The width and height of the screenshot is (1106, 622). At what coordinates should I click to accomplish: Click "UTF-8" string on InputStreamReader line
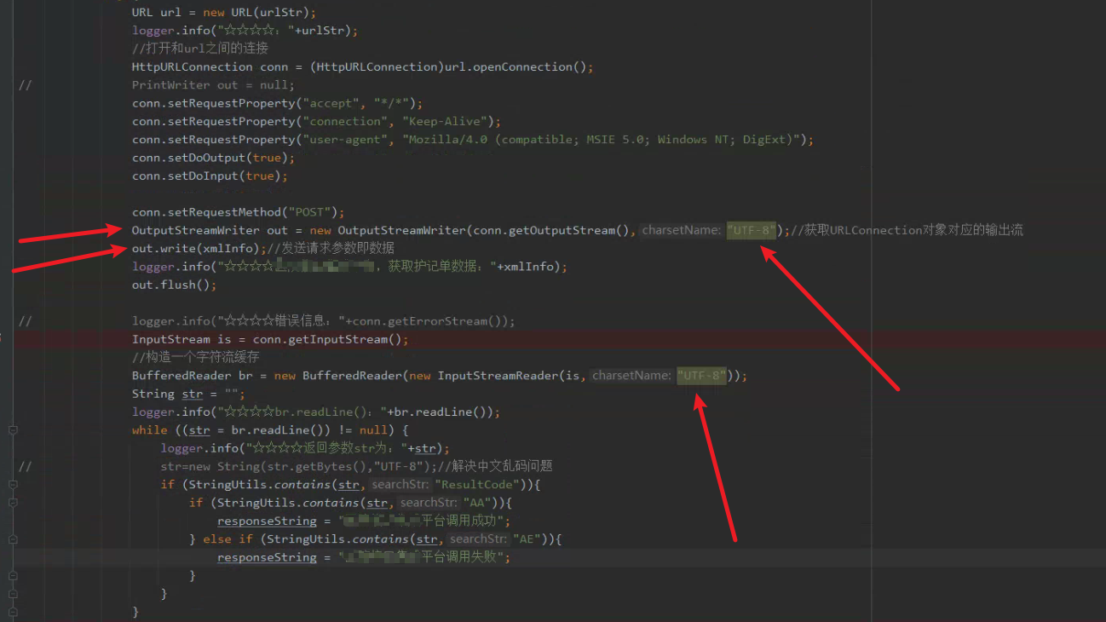702,376
